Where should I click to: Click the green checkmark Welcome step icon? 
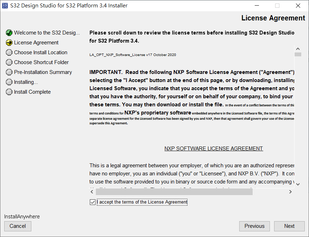point(9,33)
